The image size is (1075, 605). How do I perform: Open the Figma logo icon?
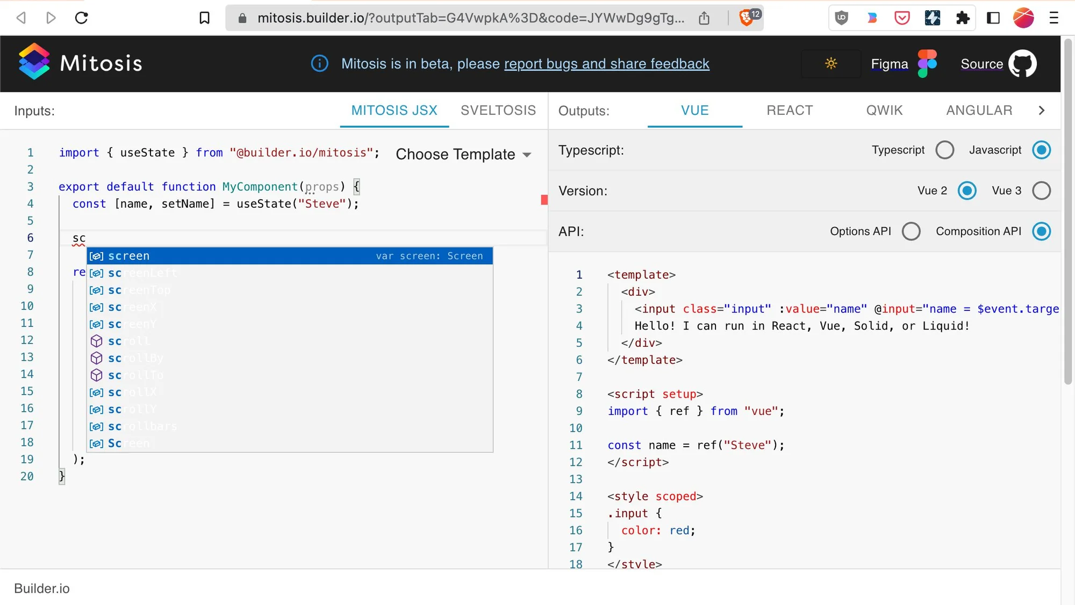927,63
